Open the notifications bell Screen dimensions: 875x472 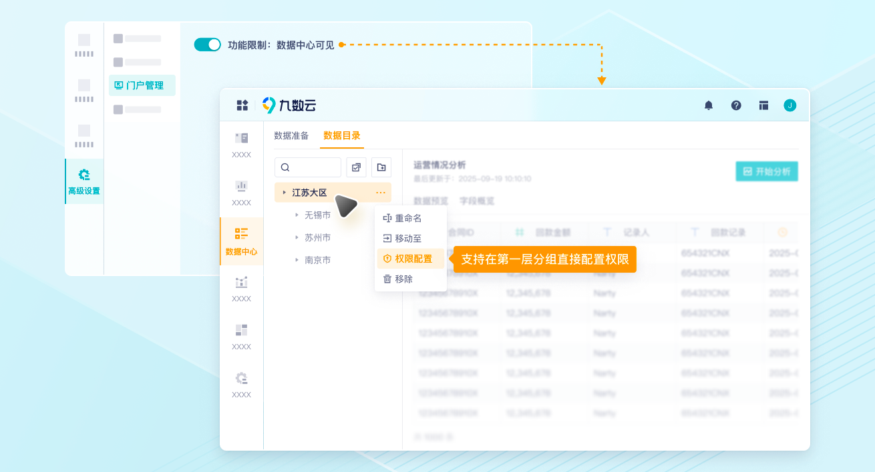tap(709, 105)
